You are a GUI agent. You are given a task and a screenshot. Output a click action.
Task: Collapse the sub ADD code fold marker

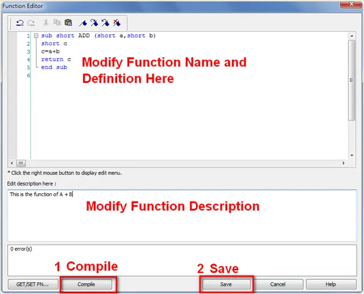pyautogui.click(x=36, y=36)
